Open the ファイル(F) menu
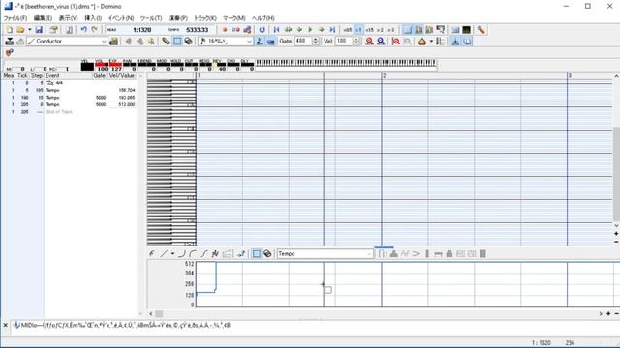Image resolution: width=620 pixels, height=348 pixels. click(15, 18)
